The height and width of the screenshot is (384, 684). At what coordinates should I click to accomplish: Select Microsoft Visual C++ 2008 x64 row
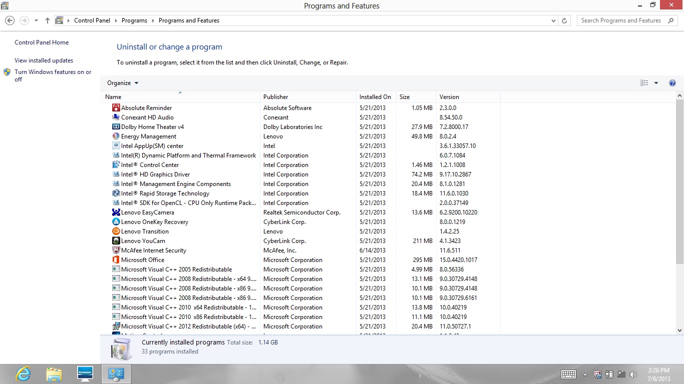(x=305, y=279)
